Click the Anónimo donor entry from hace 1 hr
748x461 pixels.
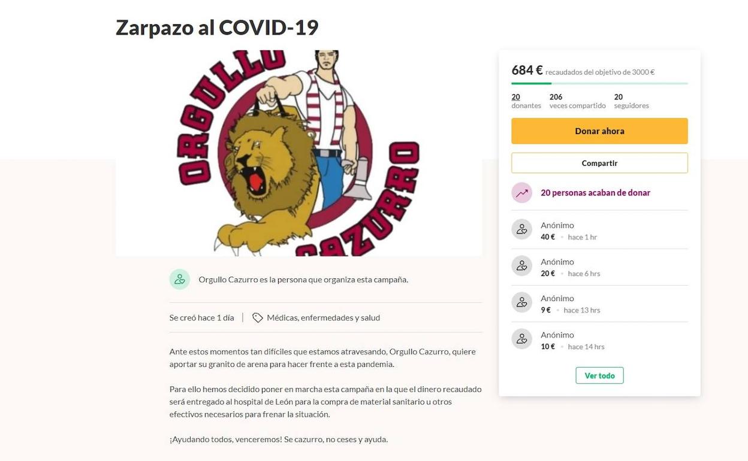(599, 230)
